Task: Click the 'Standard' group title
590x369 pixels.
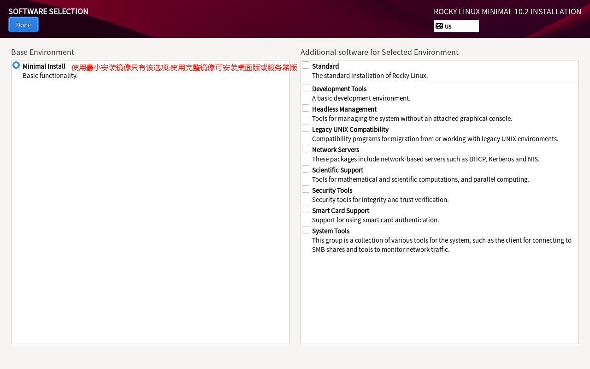Action: point(325,66)
